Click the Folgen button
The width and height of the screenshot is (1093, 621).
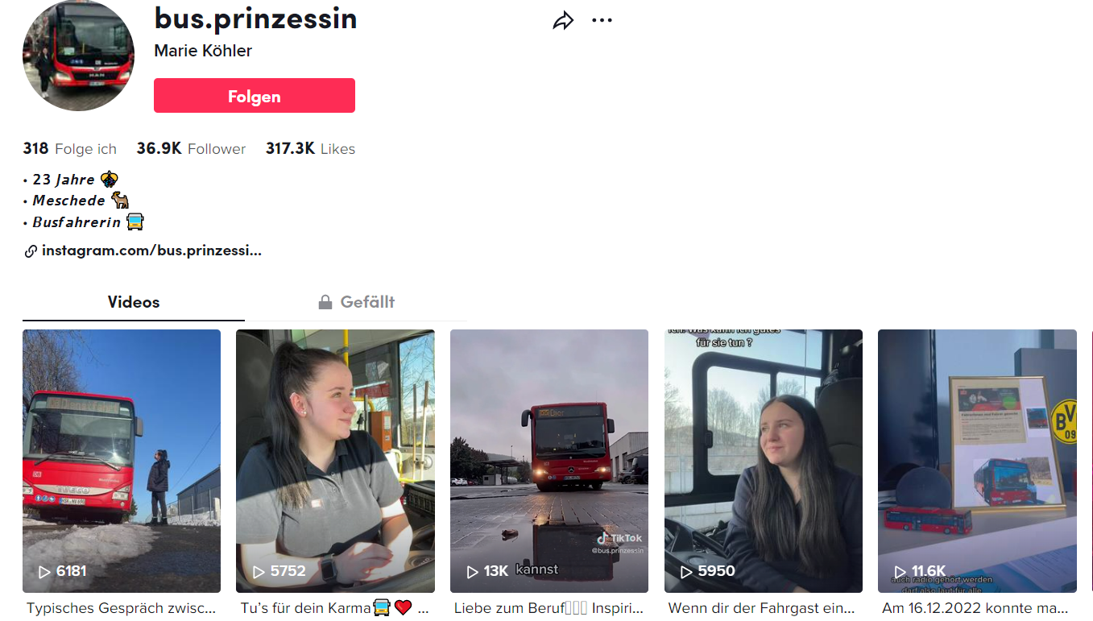[255, 96]
